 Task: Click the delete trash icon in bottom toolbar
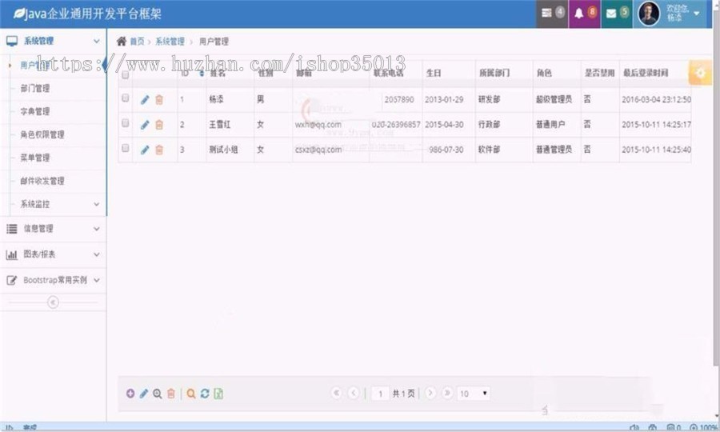[x=171, y=394]
